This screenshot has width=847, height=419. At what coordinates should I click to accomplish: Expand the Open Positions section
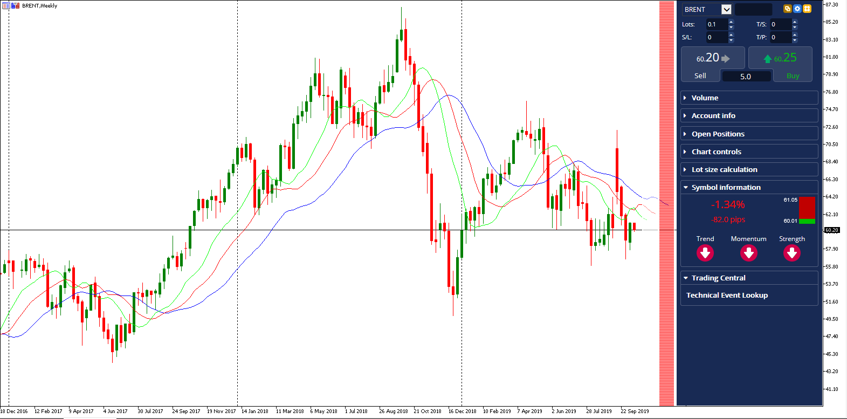pyautogui.click(x=749, y=134)
